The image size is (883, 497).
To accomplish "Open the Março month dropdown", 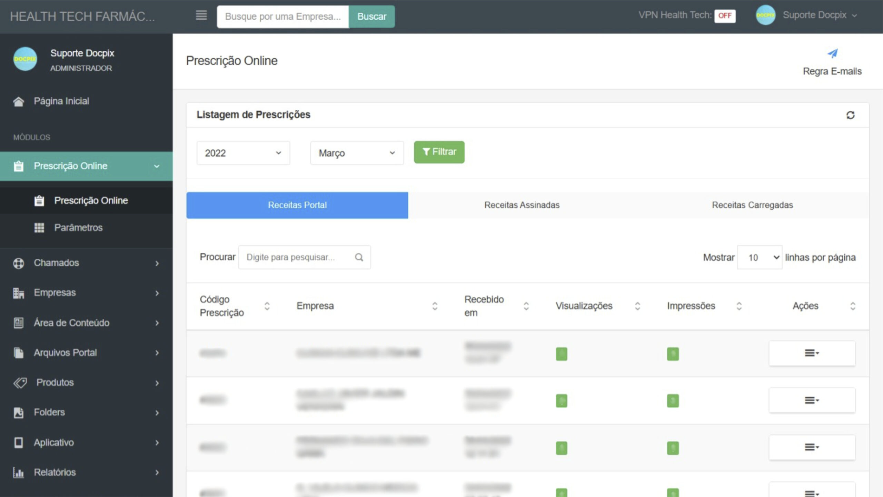I will tap(357, 153).
